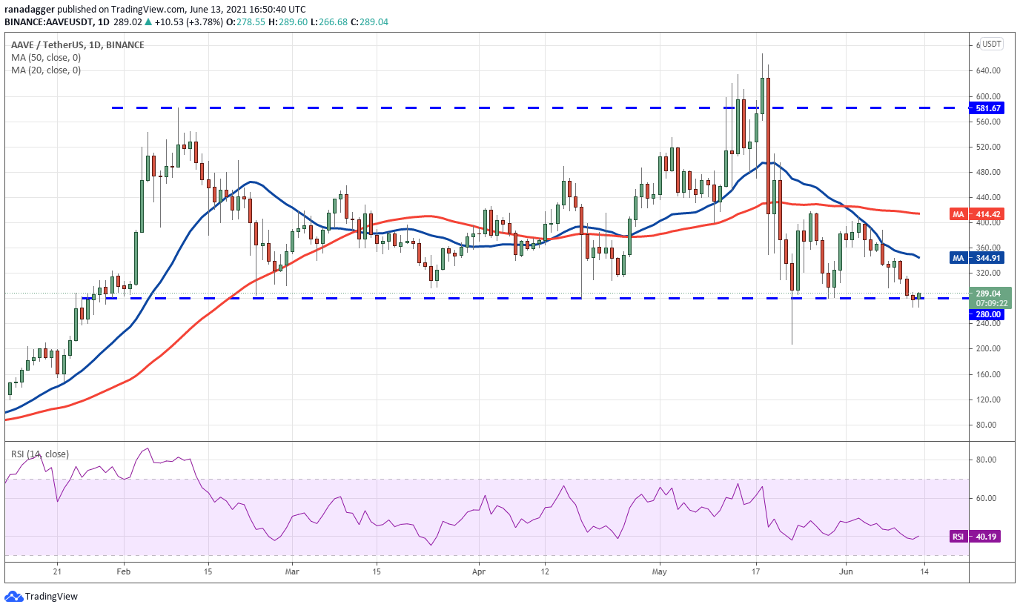The width and height of the screenshot is (1020, 610).
Task: Click the 120.00 price scale label
Action: point(990,400)
